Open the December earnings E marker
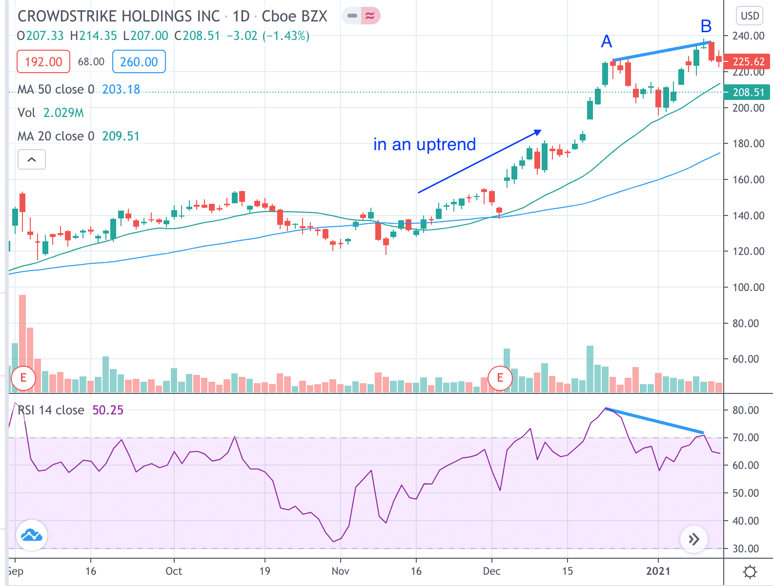Screen dimensions: 773x586 coord(500,378)
